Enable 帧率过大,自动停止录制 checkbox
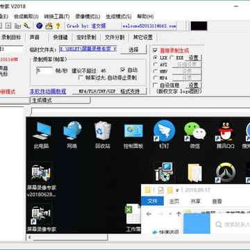The width and height of the screenshot is (250, 250). pos(81,78)
